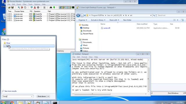This screenshot has height=104, width=186.
Task: Open the View menu in Notepad
Action: [x=91, y=57]
